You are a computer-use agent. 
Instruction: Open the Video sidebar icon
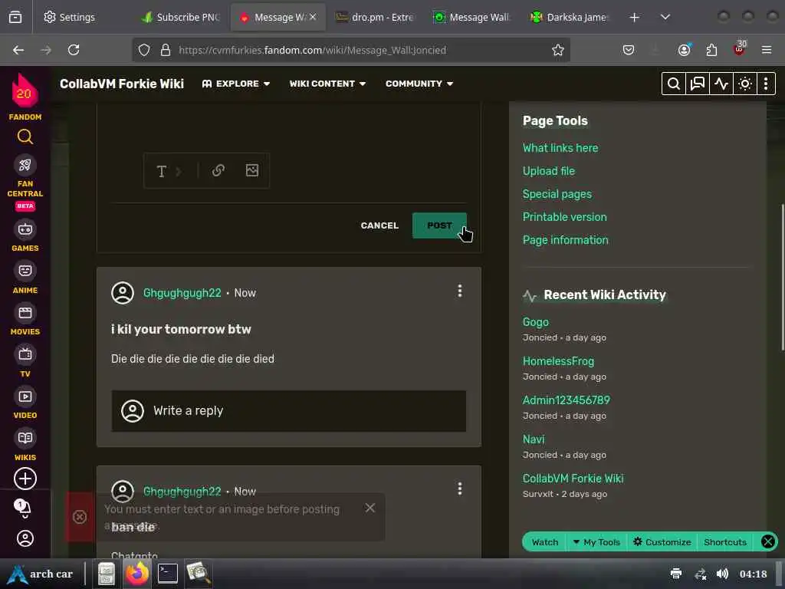(25, 397)
